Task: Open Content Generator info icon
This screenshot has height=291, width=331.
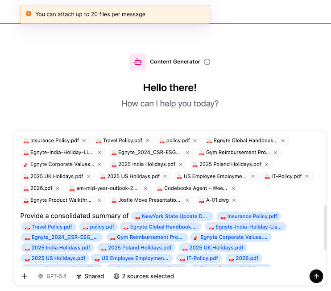Action: (207, 62)
